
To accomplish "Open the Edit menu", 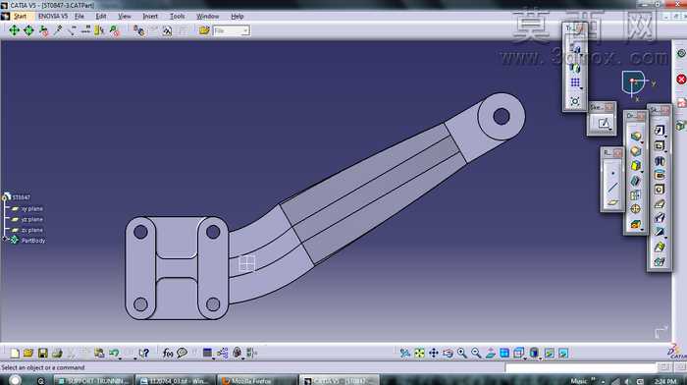I will click(x=101, y=17).
